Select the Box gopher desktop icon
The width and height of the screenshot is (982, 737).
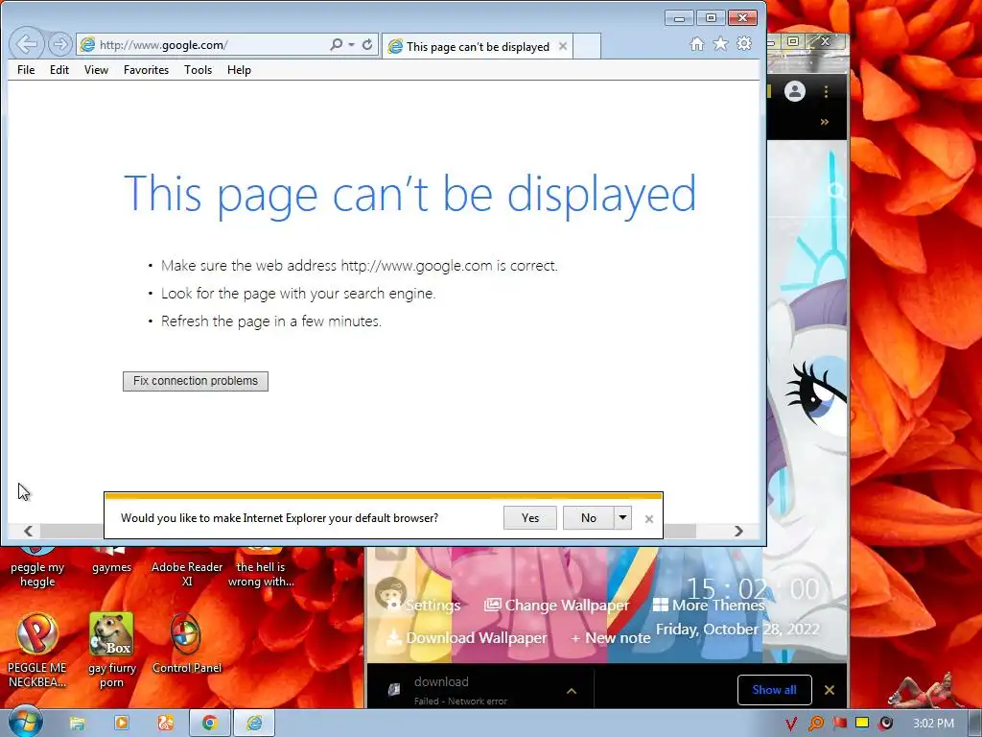point(111,650)
